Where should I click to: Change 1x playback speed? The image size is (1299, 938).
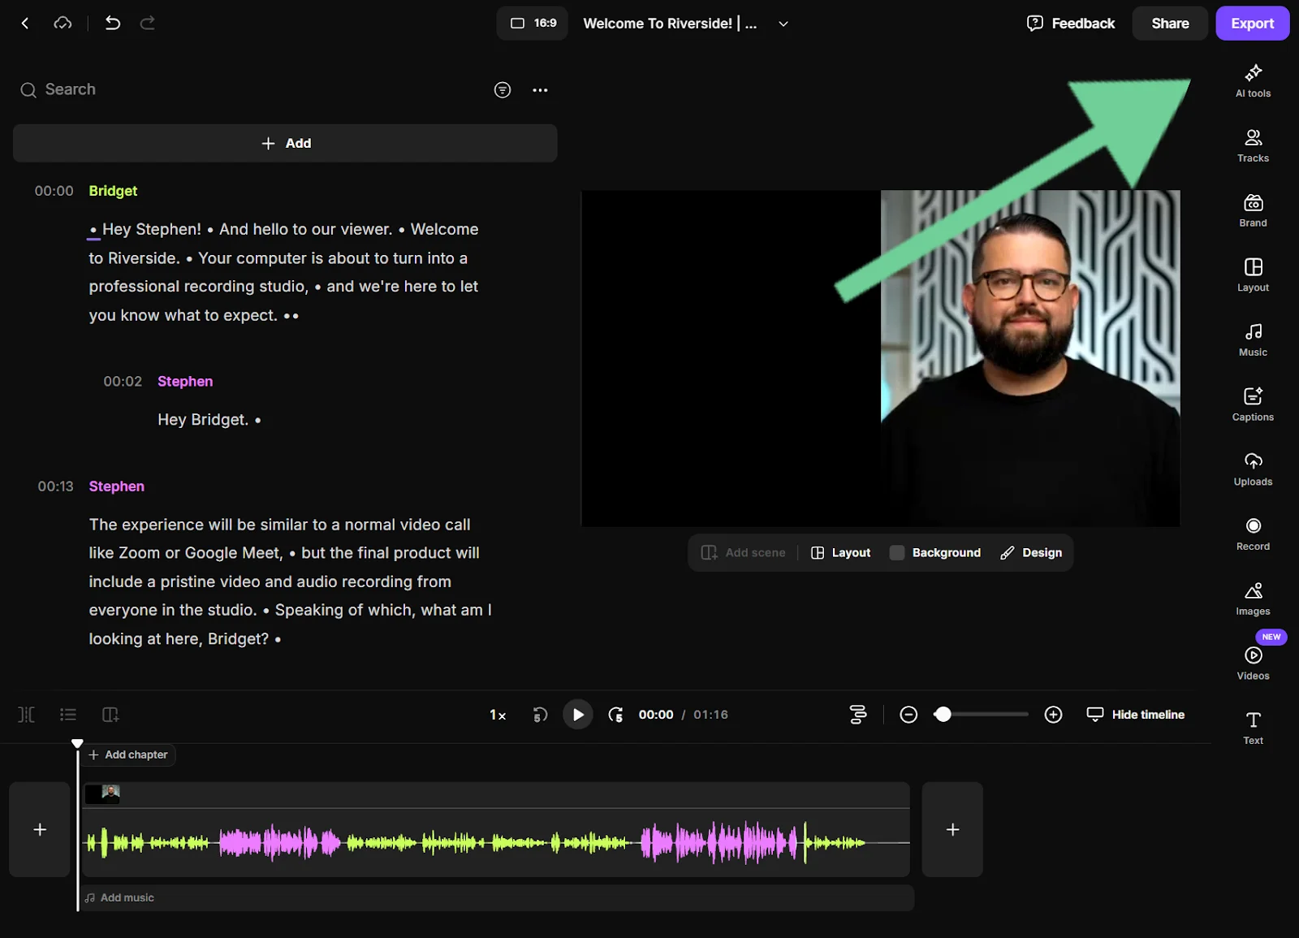498,715
